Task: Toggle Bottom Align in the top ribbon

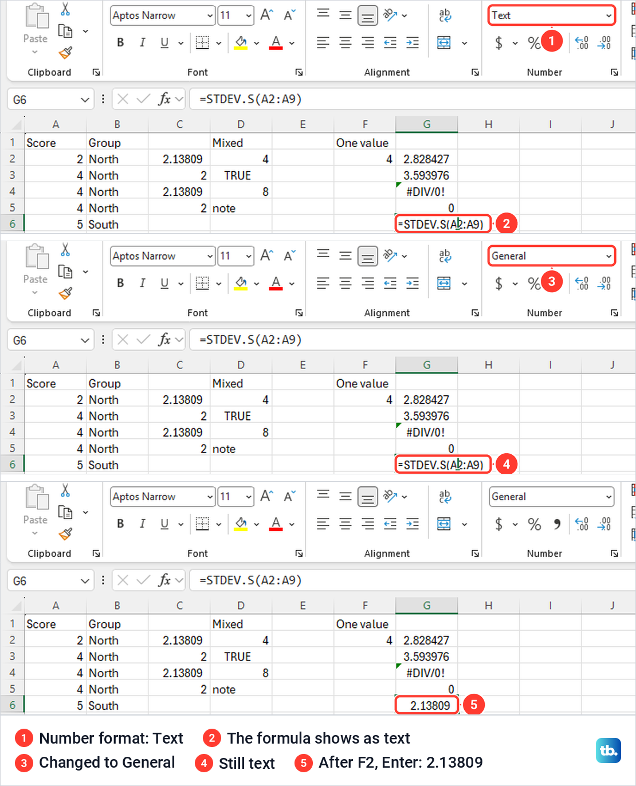Action: point(367,15)
